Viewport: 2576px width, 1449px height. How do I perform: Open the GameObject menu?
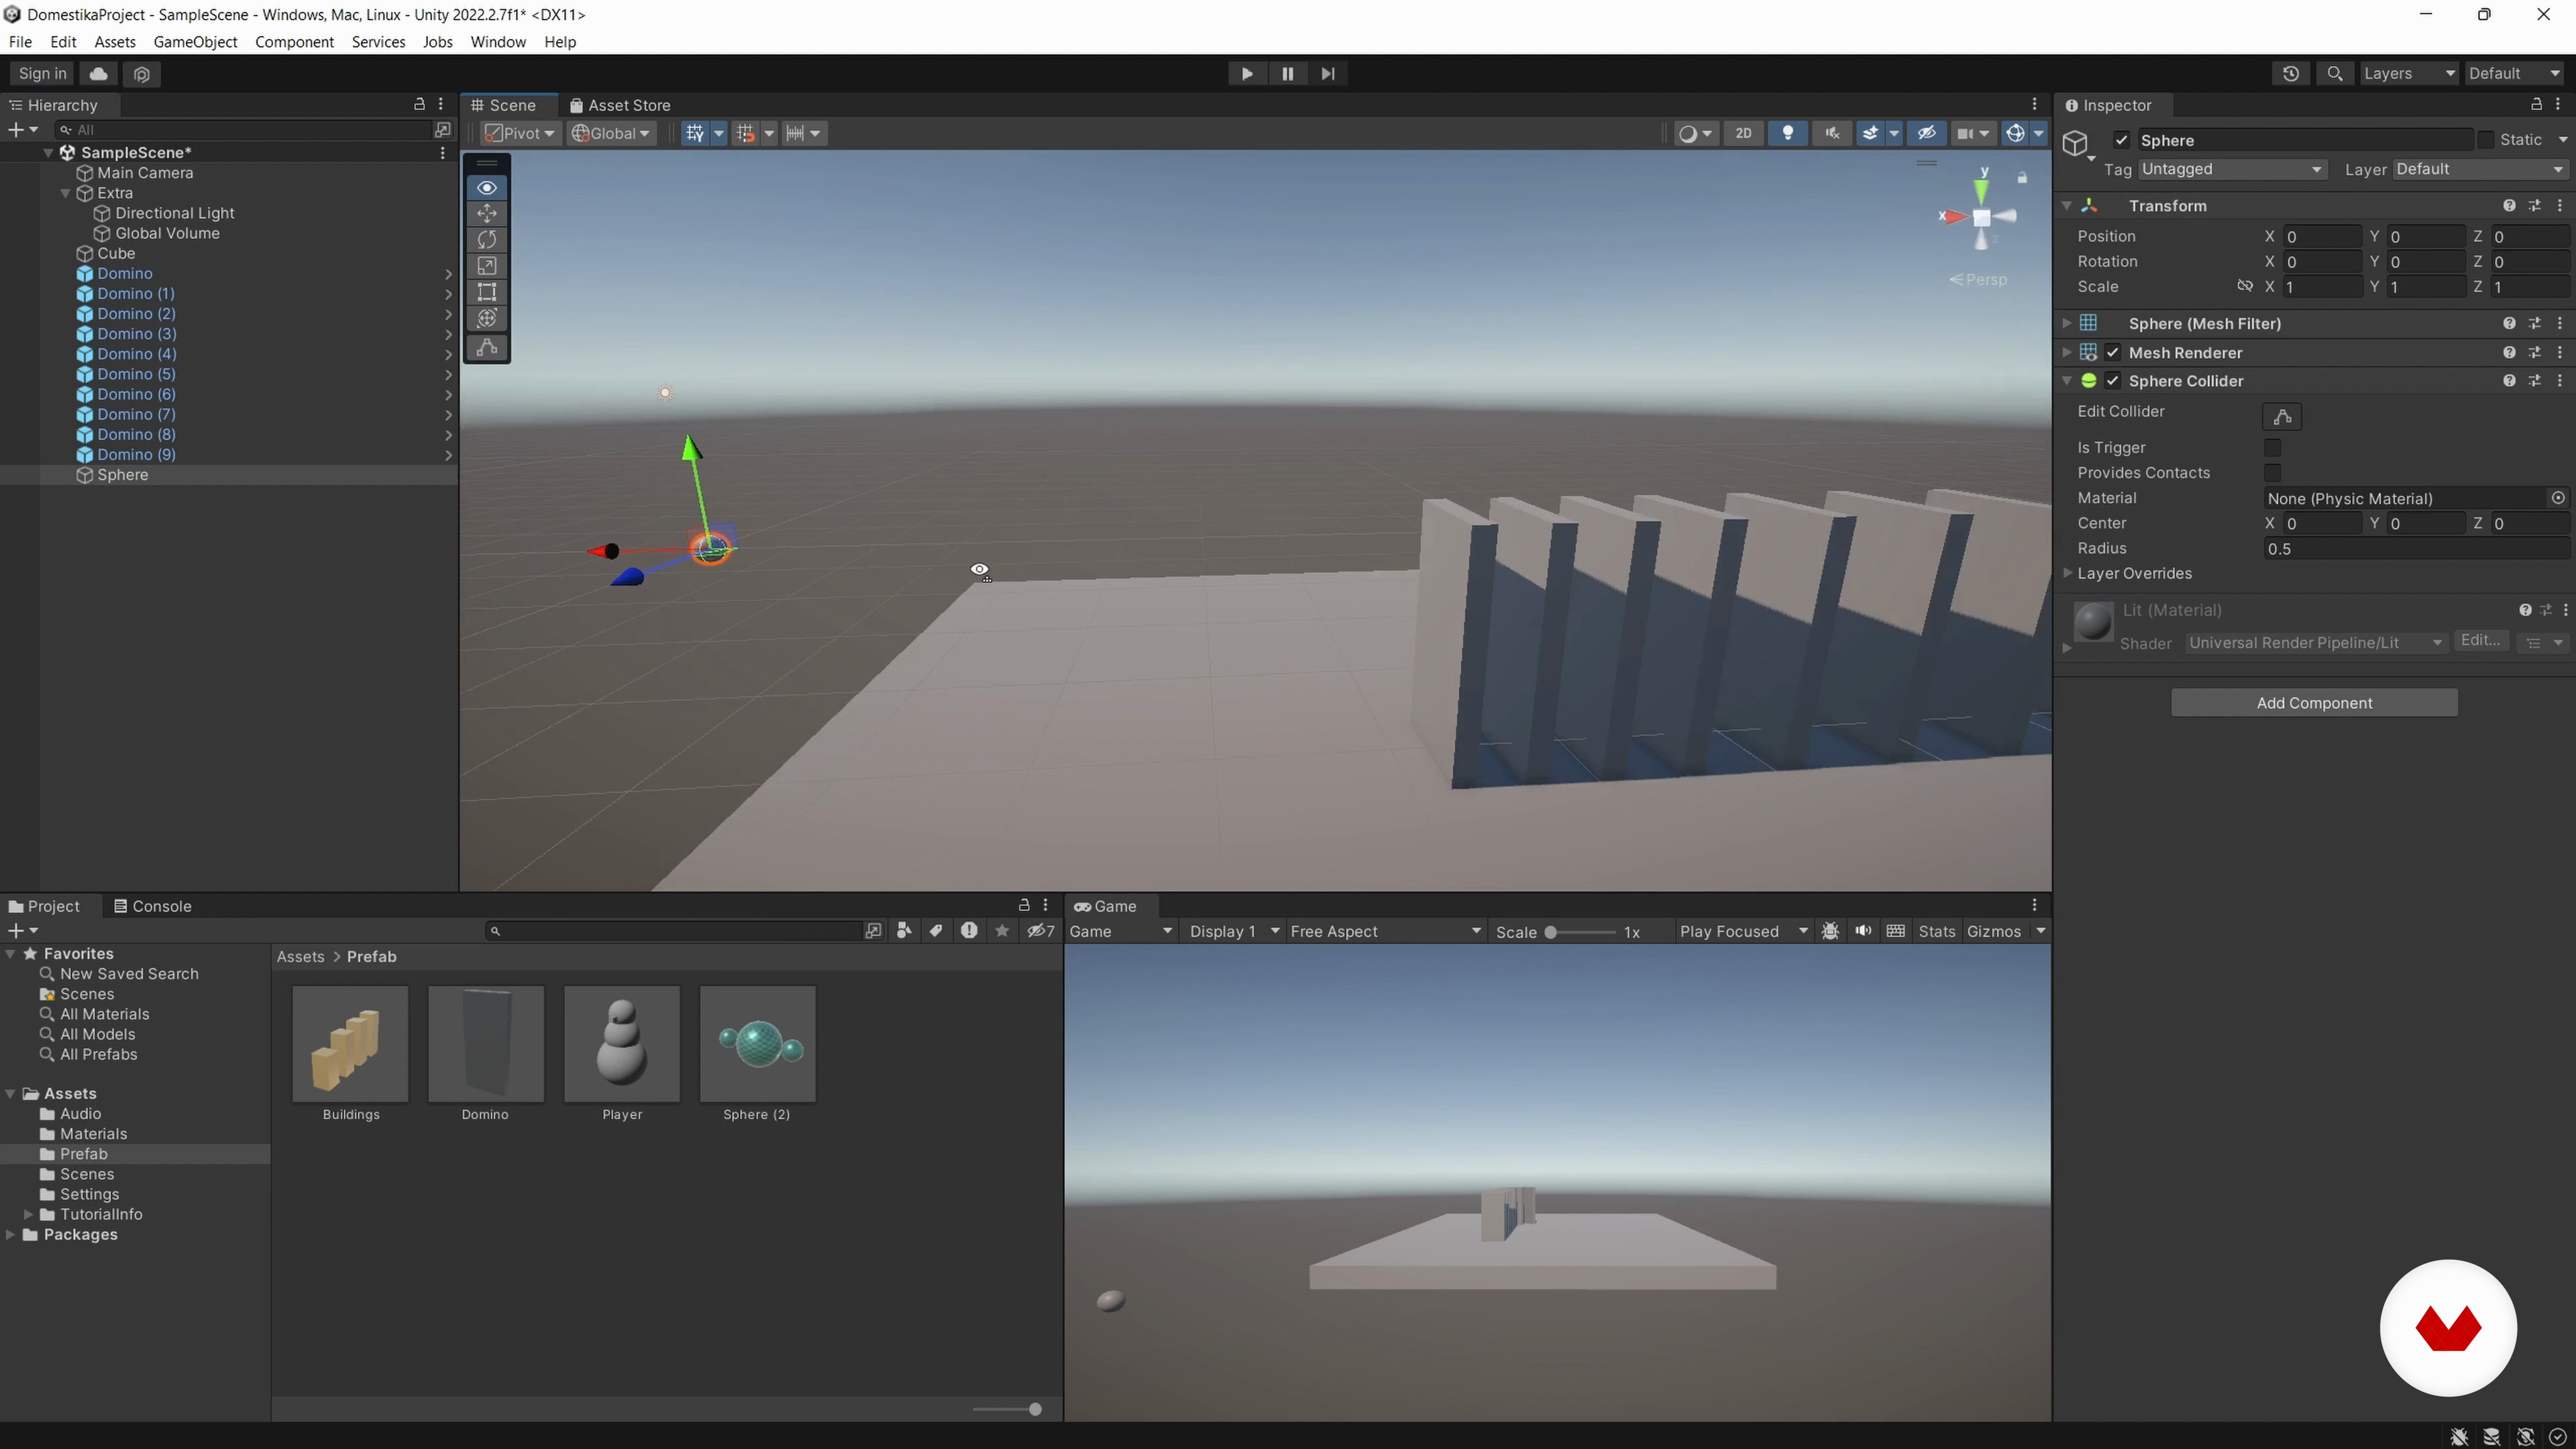point(195,42)
